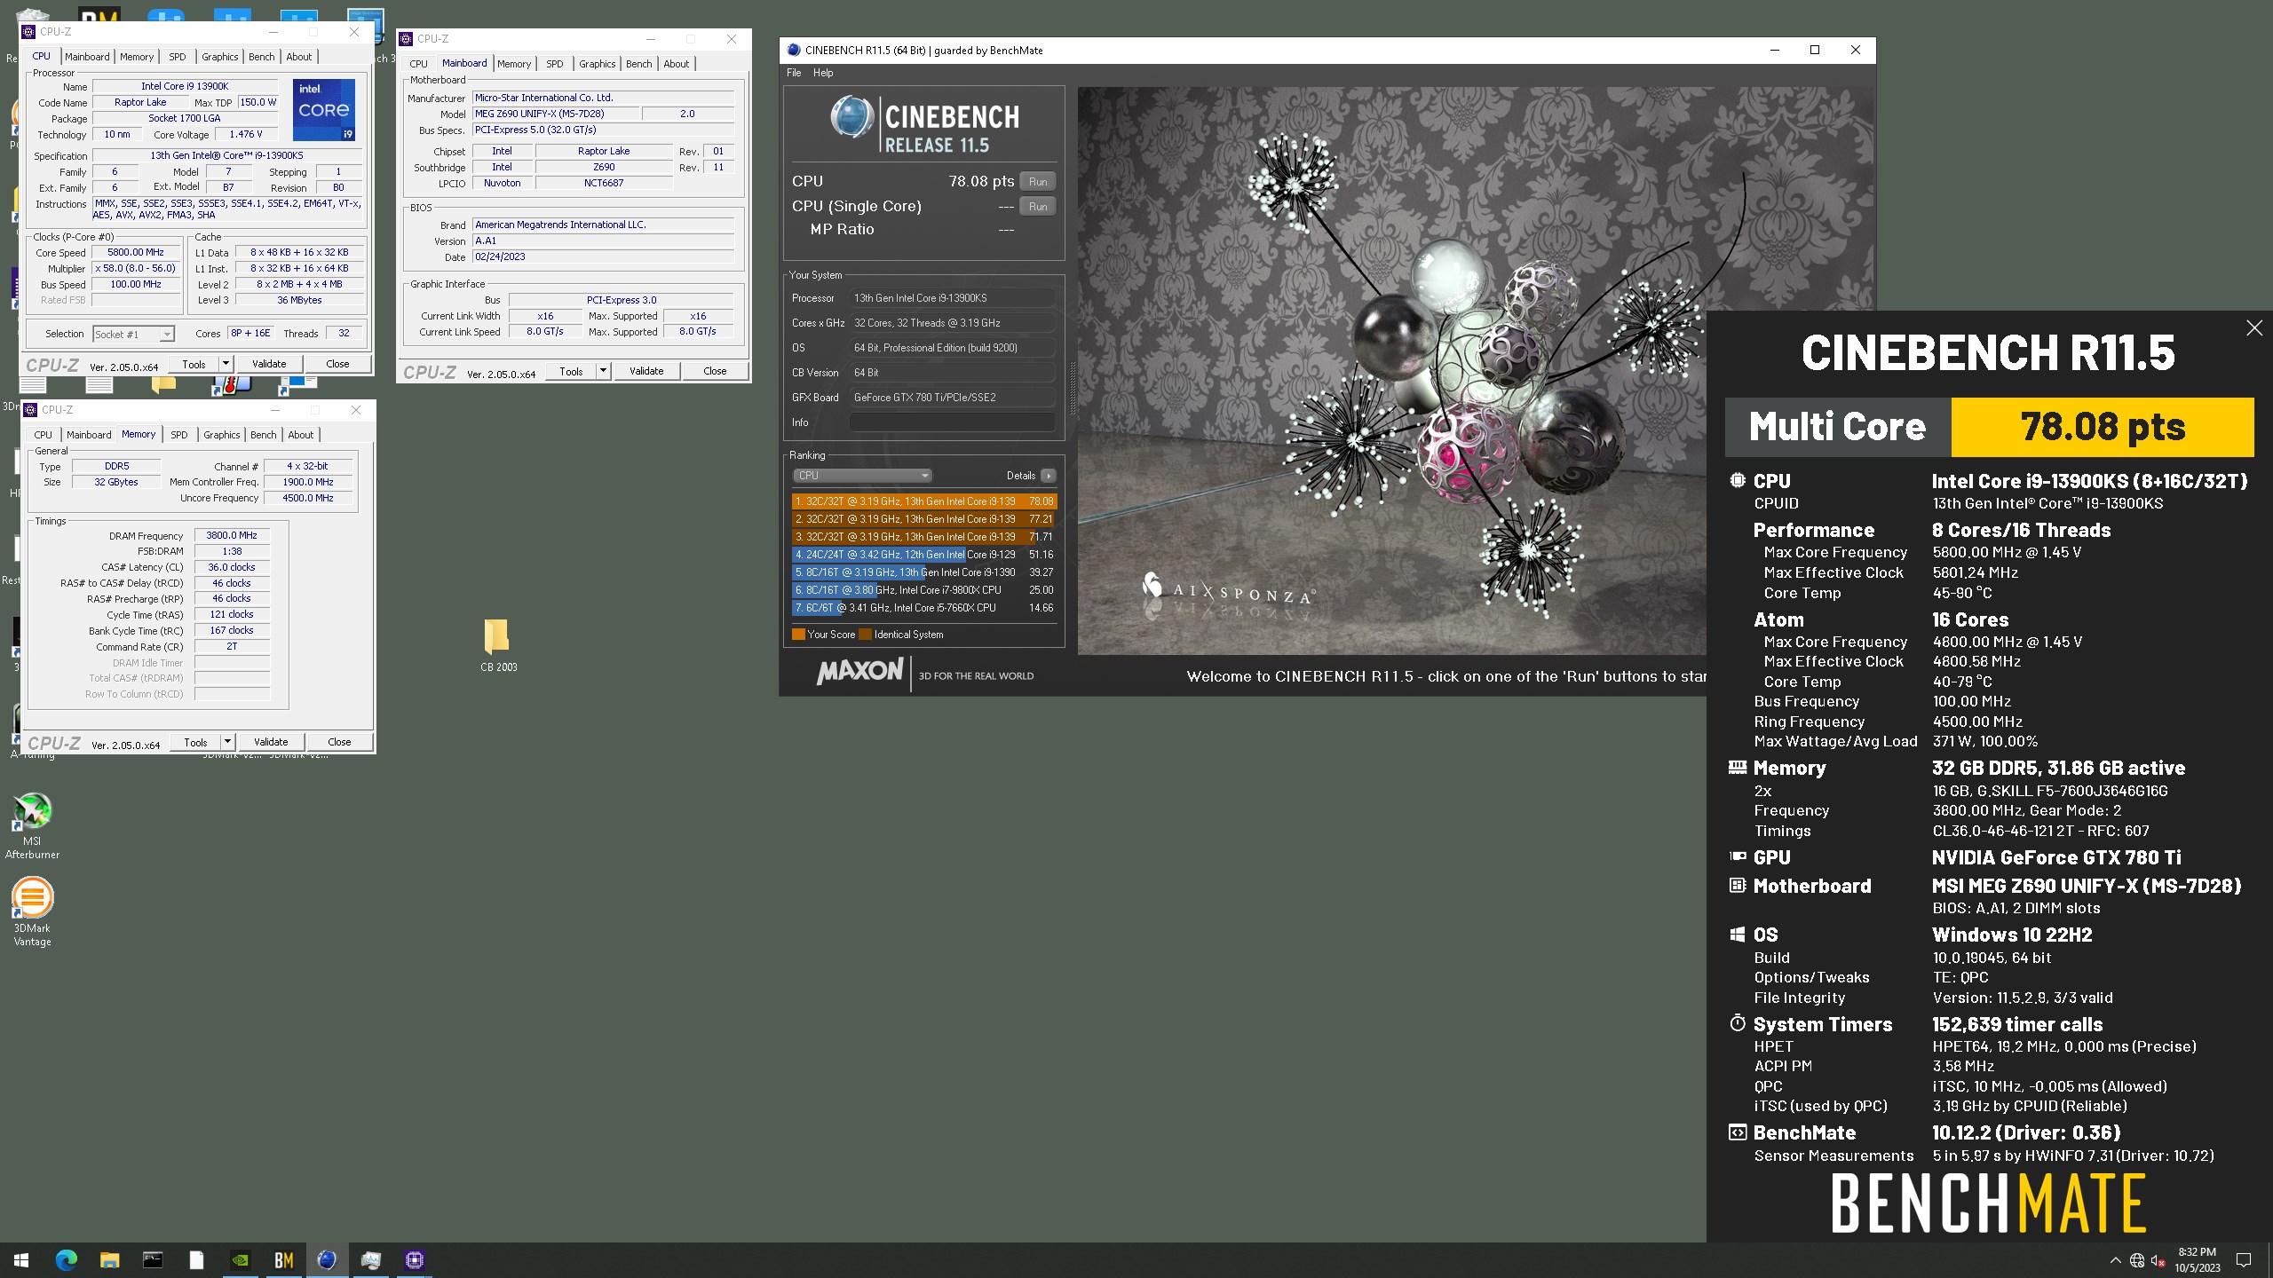Click the network status tray icon
The image size is (2273, 1278).
[2137, 1260]
